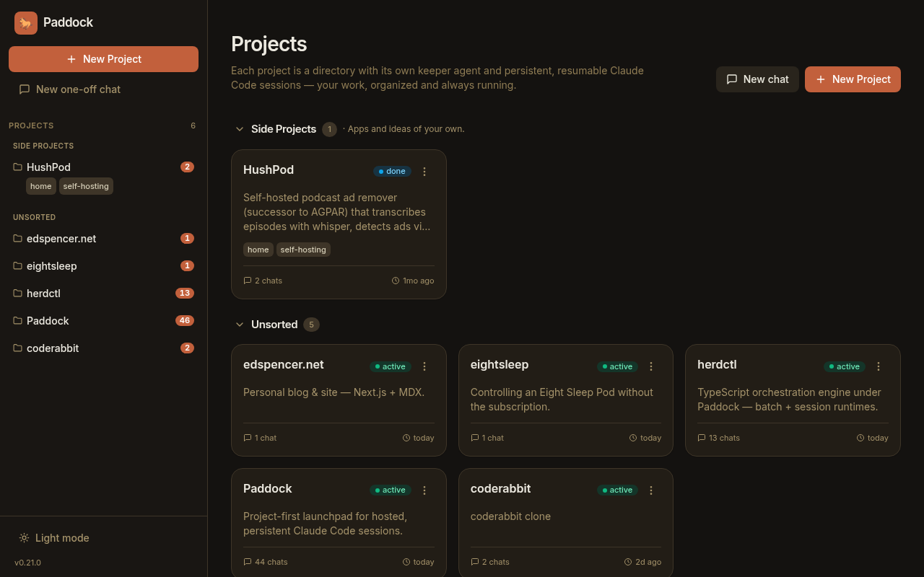
Task: Click the 'self-hosting' tag in the sidebar
Action: [x=86, y=186]
